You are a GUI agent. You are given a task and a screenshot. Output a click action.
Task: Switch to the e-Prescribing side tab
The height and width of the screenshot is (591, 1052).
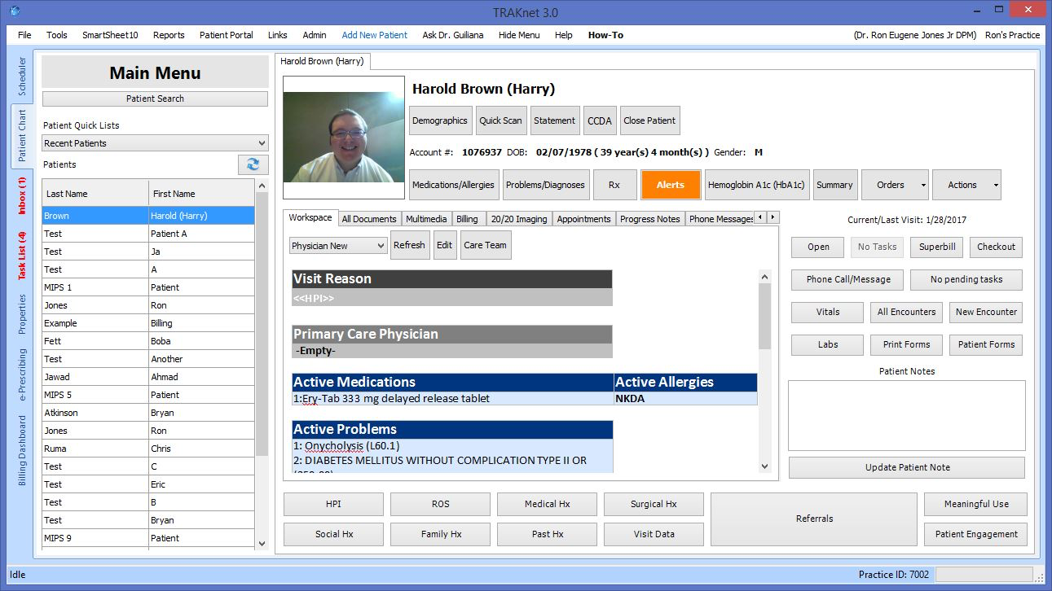pyautogui.click(x=22, y=374)
